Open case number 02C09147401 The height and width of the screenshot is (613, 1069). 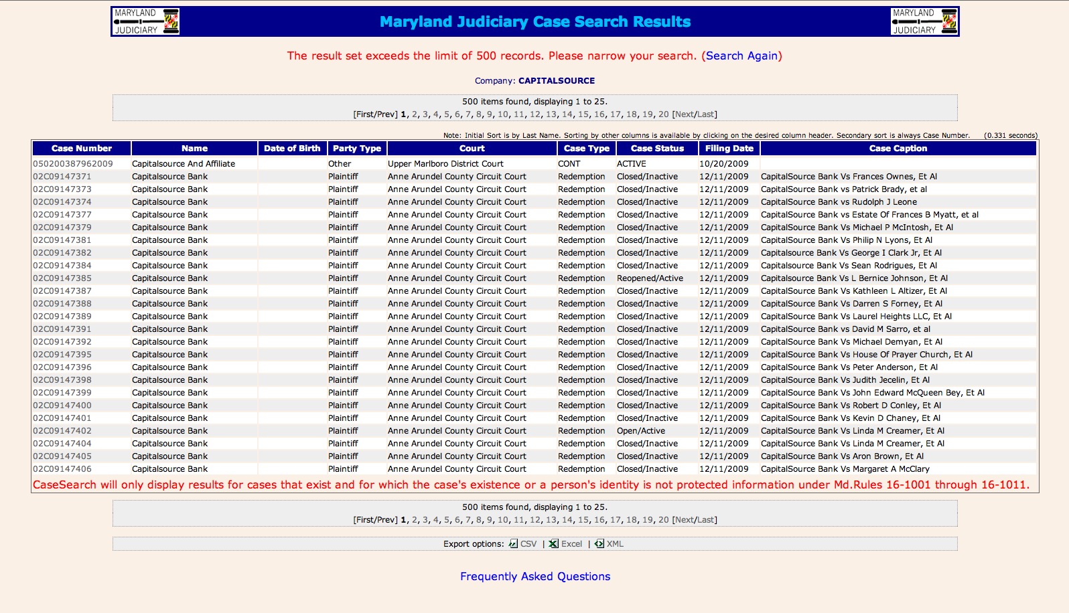[x=62, y=418]
